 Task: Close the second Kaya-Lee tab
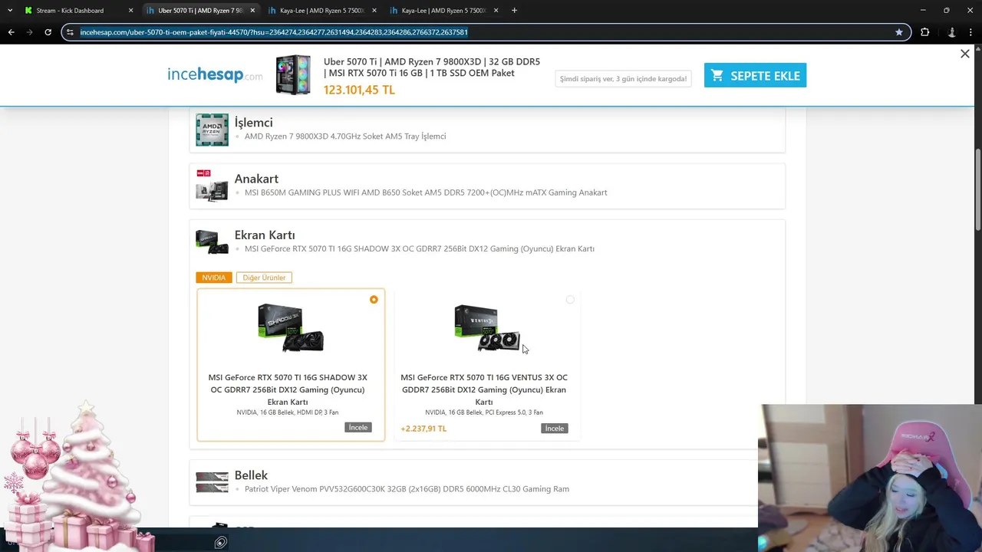pyautogui.click(x=496, y=11)
